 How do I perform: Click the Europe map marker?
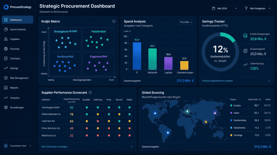pyautogui.click(x=187, y=111)
